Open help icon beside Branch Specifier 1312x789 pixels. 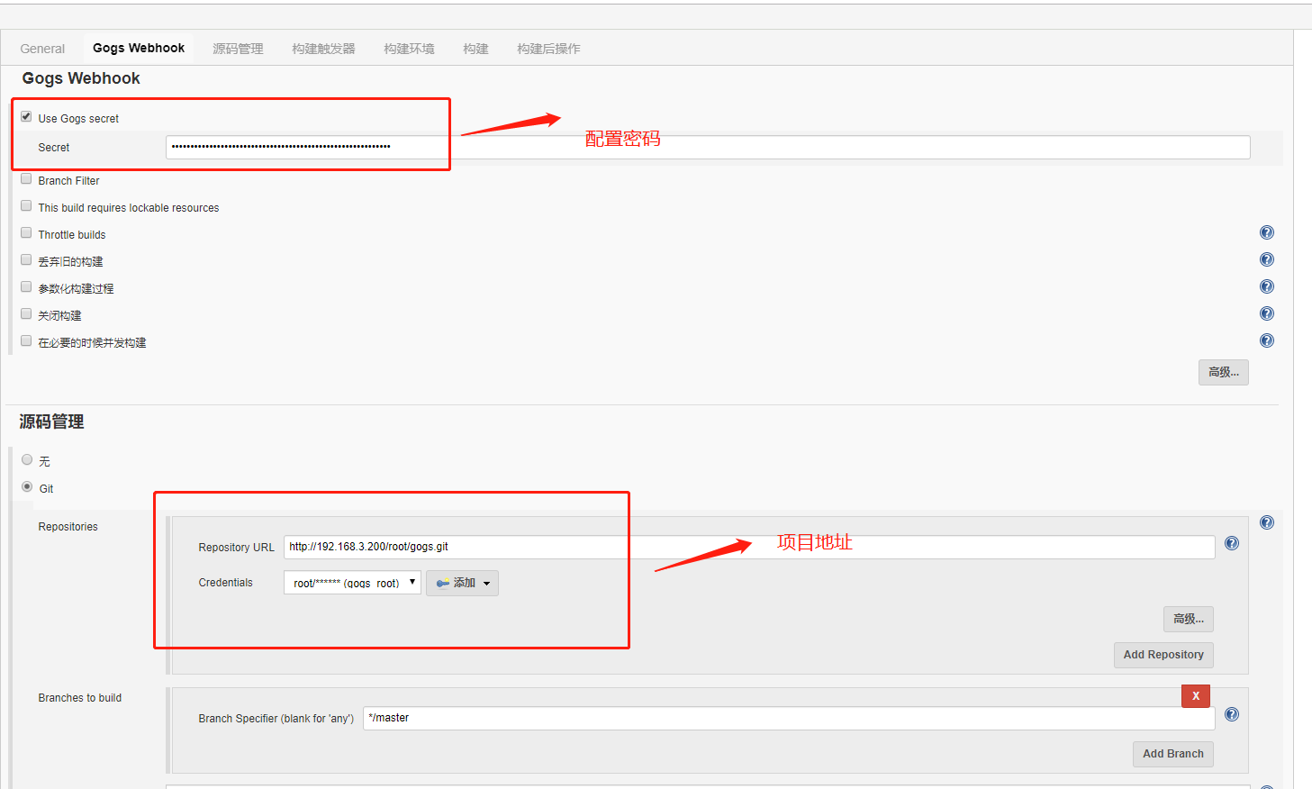coord(1231,714)
